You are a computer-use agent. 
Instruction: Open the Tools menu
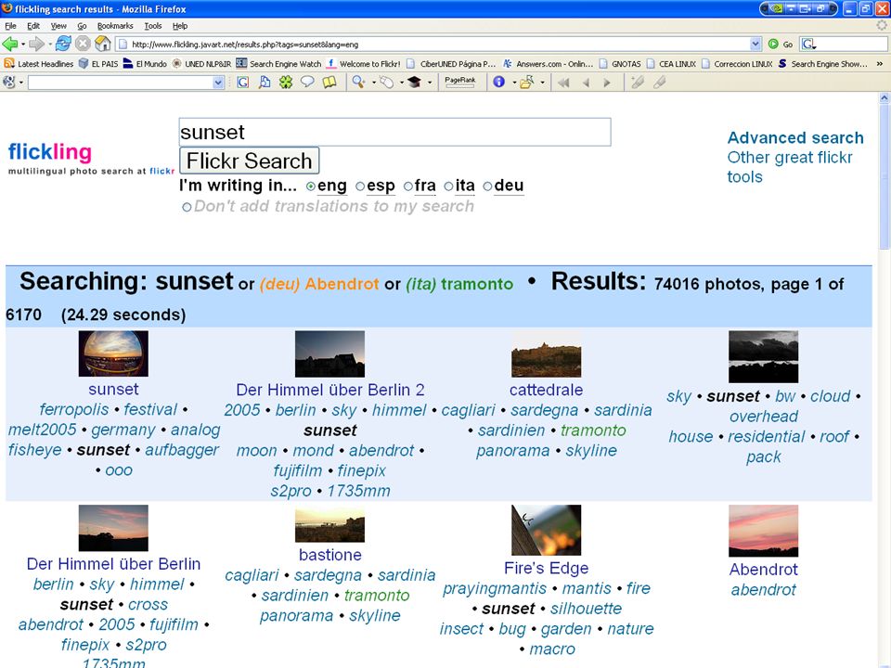coord(153,26)
